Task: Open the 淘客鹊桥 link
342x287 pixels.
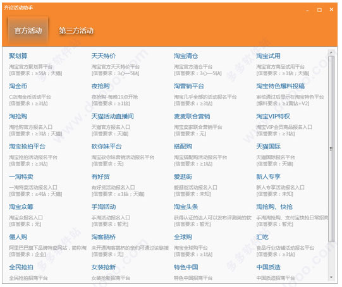Action: point(104,236)
